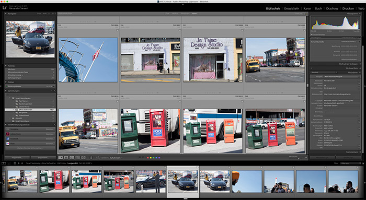
Task: Apply the red color label swatch
Action: click(148, 158)
